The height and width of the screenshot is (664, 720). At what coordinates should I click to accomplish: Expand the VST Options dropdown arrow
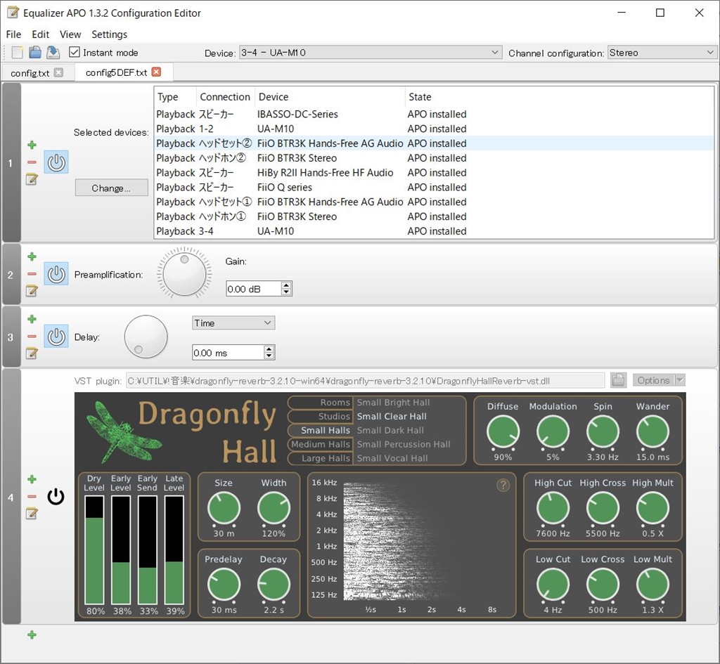click(680, 380)
